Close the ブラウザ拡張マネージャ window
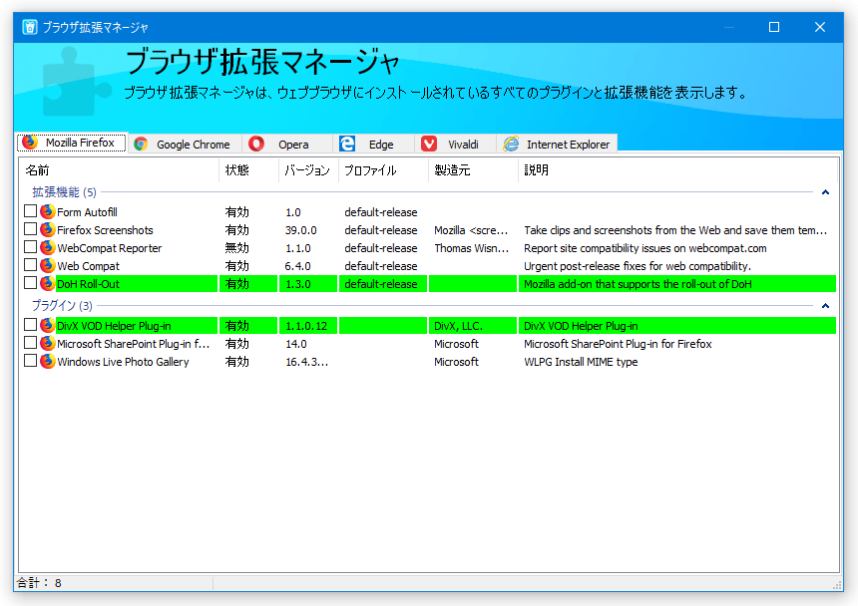858x606 pixels. tap(820, 27)
